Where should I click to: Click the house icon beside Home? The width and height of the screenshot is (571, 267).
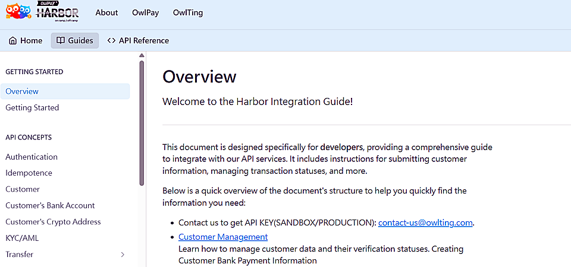click(12, 41)
